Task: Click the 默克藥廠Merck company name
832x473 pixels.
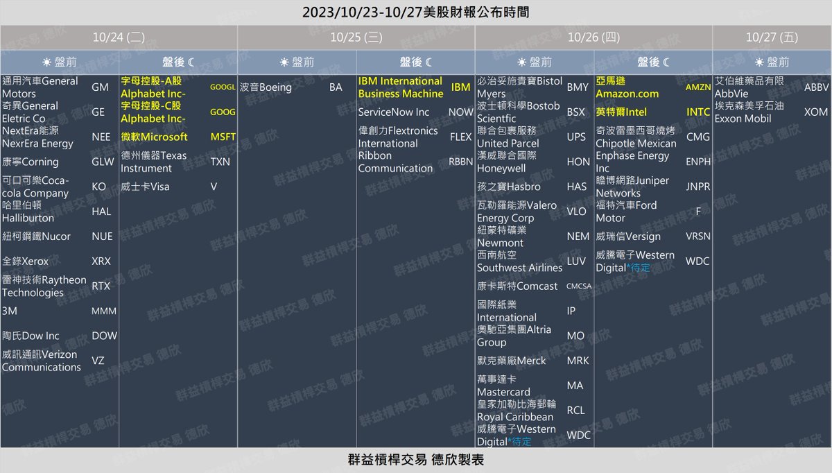Action: click(x=511, y=361)
